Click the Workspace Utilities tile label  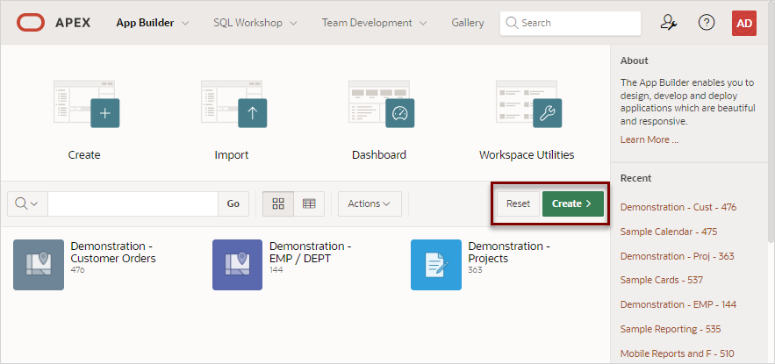pyautogui.click(x=527, y=155)
